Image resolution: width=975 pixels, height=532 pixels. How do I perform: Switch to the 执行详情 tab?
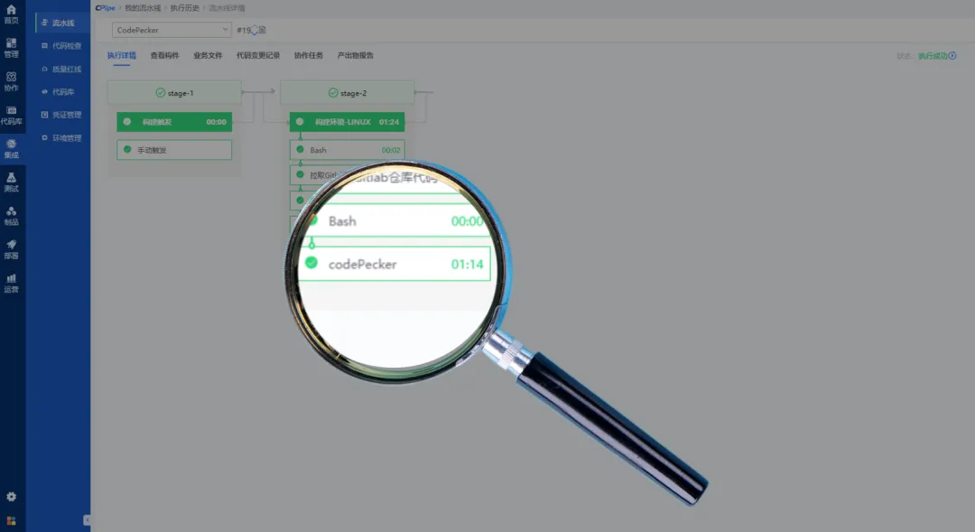click(121, 55)
